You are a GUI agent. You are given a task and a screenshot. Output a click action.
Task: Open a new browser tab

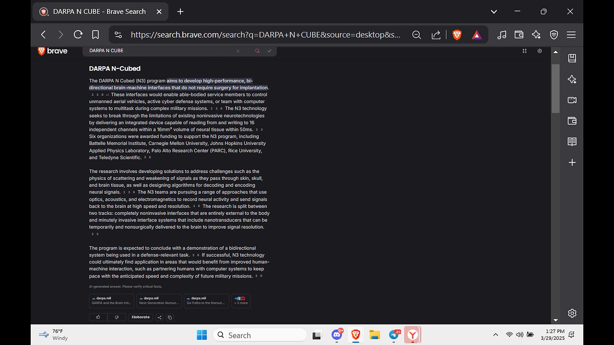pyautogui.click(x=180, y=11)
